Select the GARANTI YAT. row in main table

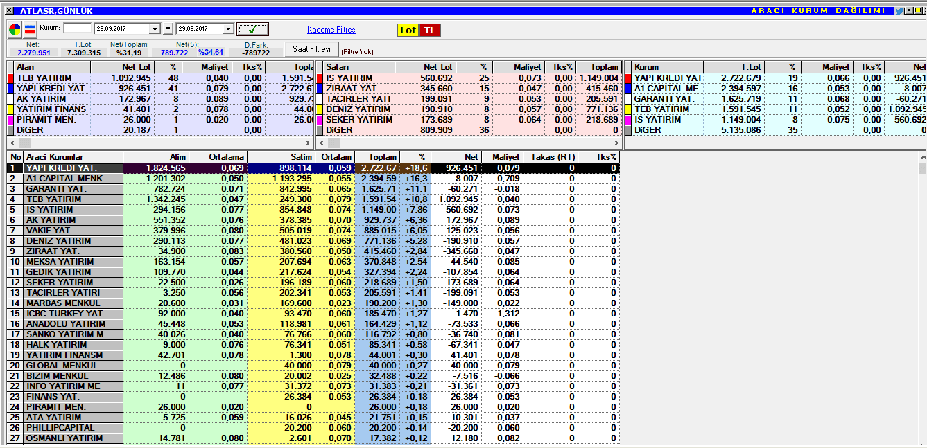[x=73, y=189]
